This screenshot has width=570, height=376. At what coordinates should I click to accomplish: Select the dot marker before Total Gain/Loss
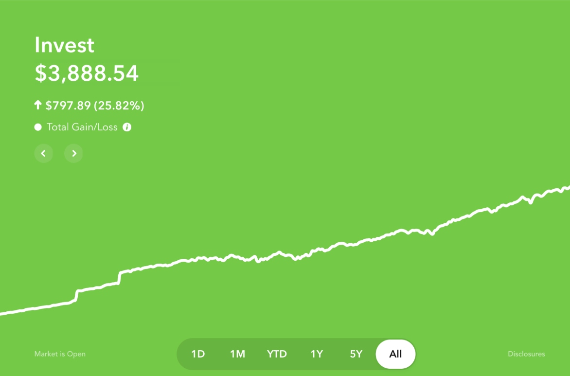[37, 126]
